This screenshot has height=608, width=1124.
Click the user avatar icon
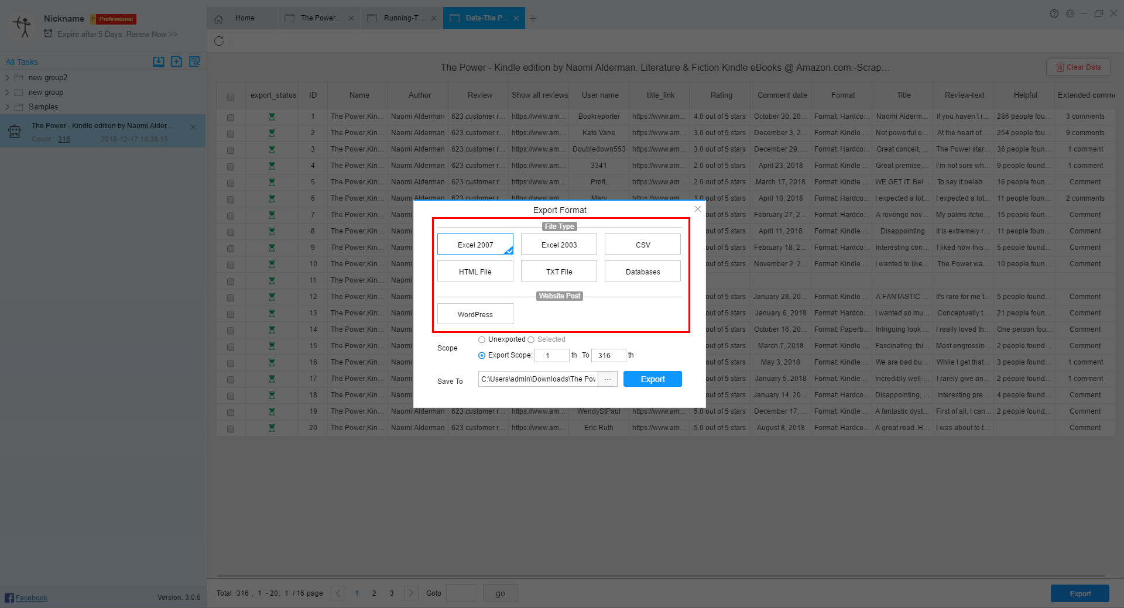[x=22, y=26]
